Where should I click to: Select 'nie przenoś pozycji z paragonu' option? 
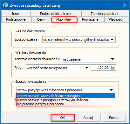tap(65, 104)
